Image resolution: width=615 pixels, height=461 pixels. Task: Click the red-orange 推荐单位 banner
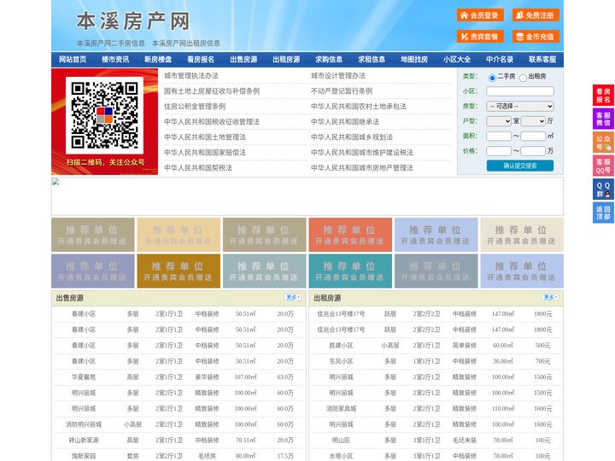point(350,235)
